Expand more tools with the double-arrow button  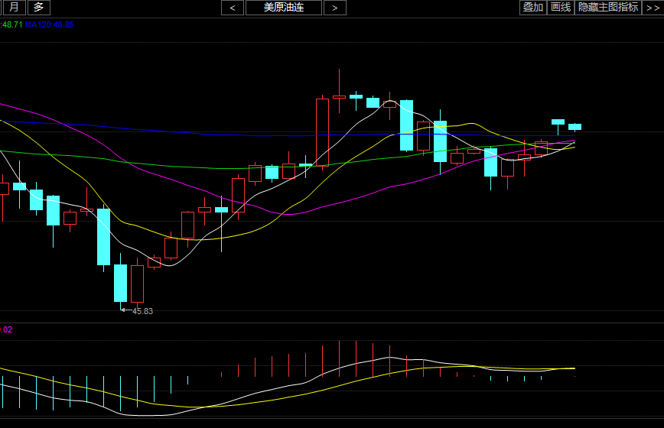click(x=653, y=8)
